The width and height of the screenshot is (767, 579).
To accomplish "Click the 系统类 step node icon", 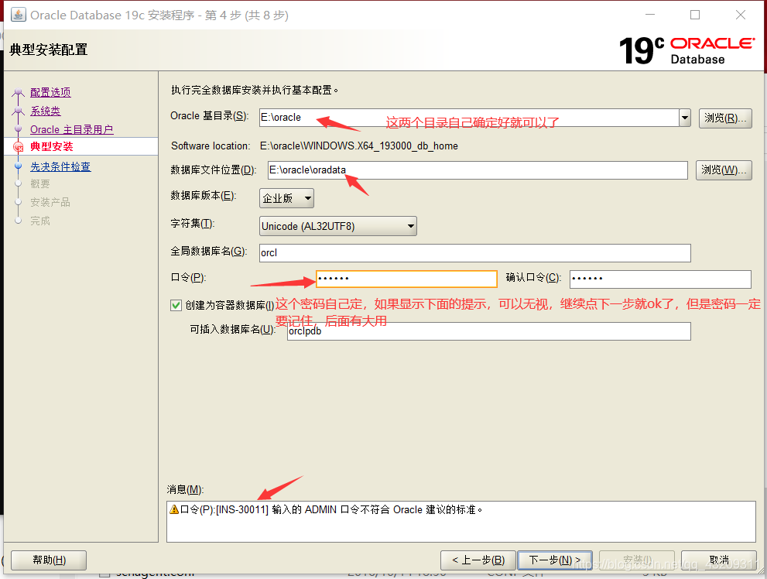I will coord(19,111).
